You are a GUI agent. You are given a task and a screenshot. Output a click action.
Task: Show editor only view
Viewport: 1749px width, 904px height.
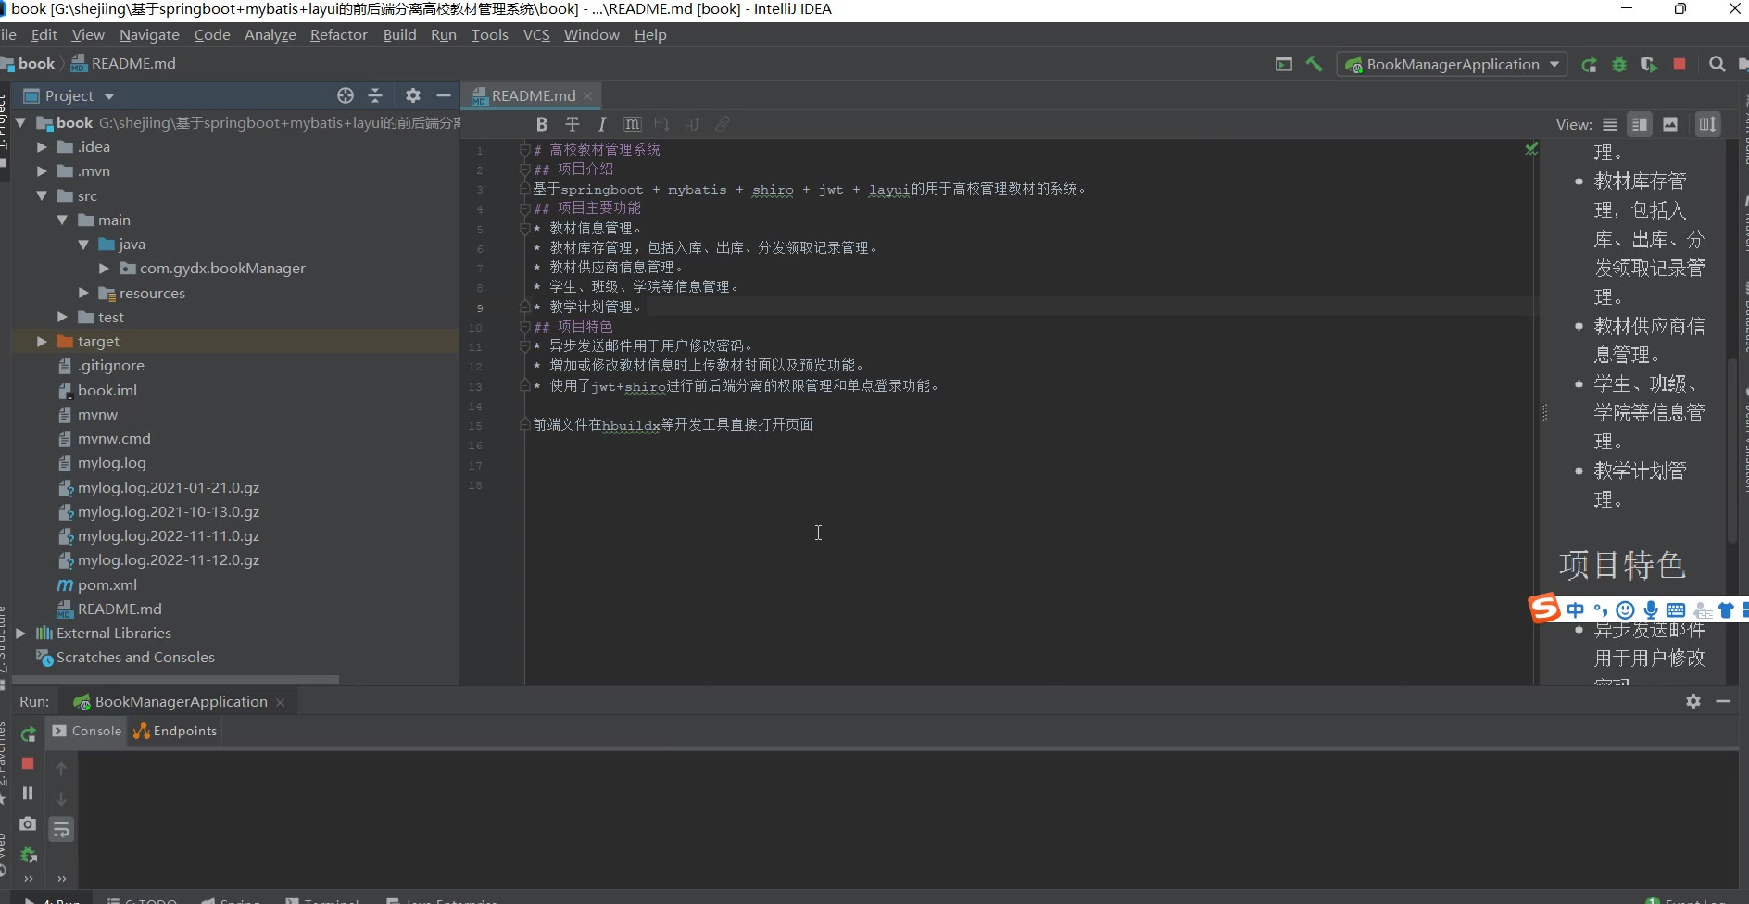[x=1610, y=124]
